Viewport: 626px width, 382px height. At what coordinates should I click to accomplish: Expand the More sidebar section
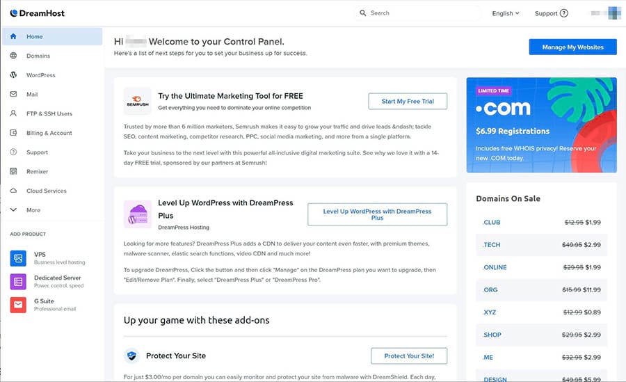(25, 209)
